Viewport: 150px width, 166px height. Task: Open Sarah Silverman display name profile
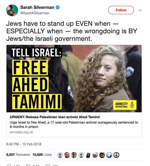click(x=37, y=7)
